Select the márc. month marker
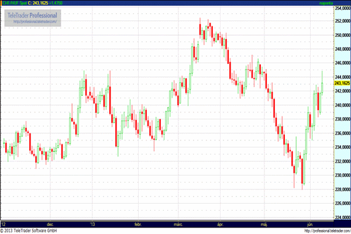Screen dimensions: 351x234 point(178,224)
